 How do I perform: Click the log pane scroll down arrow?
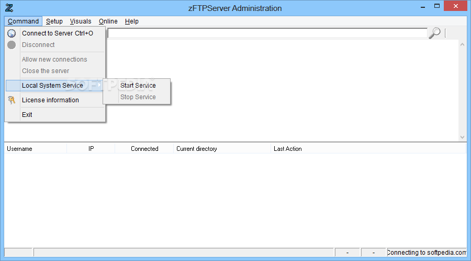pos(462,137)
